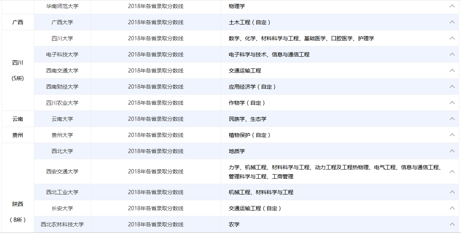Screen dimensions: 461x234
Task: Click the 云南 province cell
Action: (x=18, y=119)
